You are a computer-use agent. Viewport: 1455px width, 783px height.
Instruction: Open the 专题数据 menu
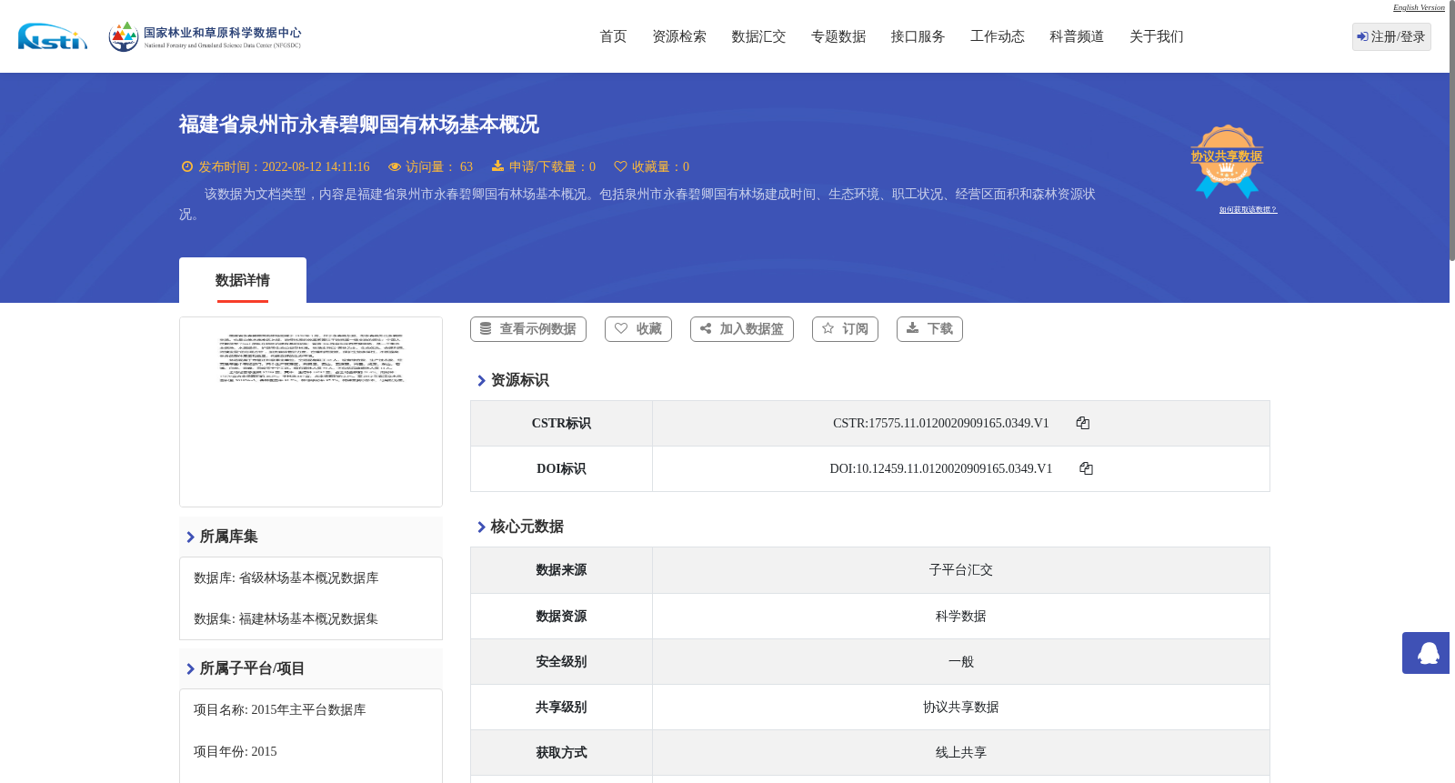[838, 36]
